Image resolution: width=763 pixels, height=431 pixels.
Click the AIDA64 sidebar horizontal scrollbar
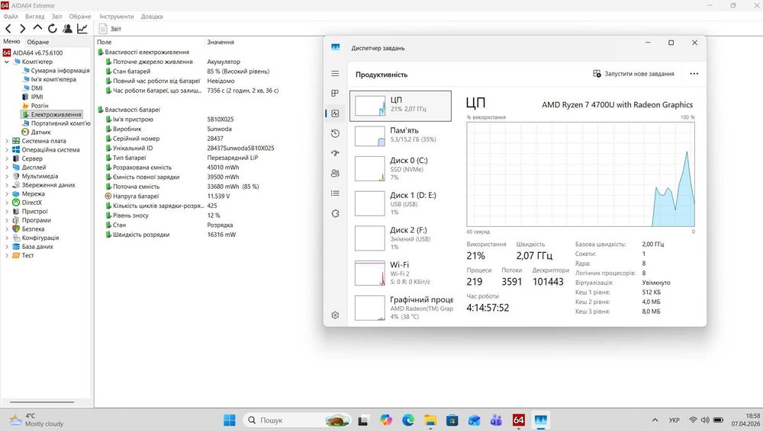point(42,402)
